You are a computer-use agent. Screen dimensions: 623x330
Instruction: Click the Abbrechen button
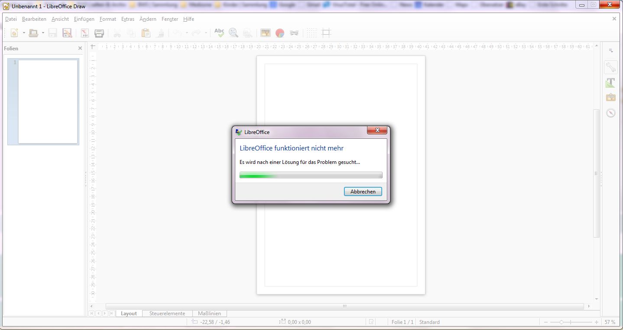tap(363, 192)
